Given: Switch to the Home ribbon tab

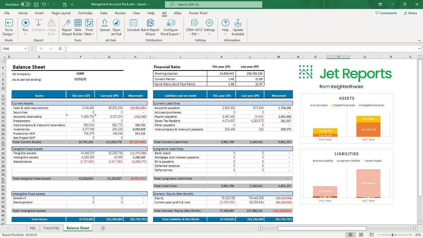Looking at the screenshot, I should coord(23,13).
